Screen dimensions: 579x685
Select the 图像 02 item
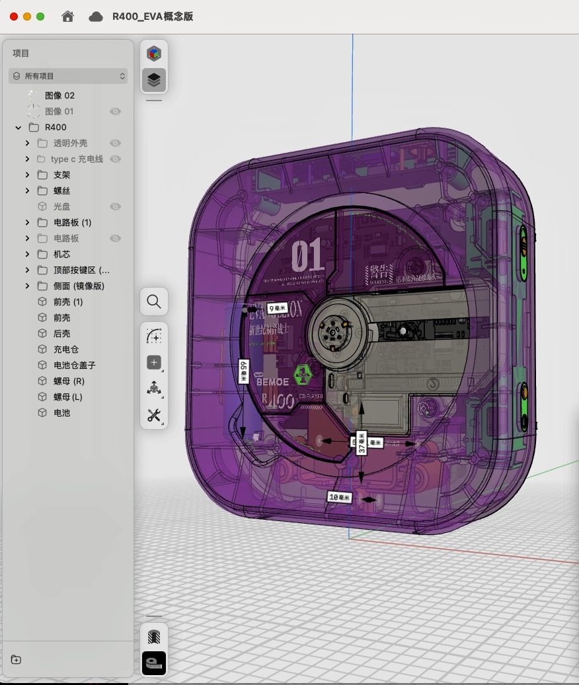[60, 95]
